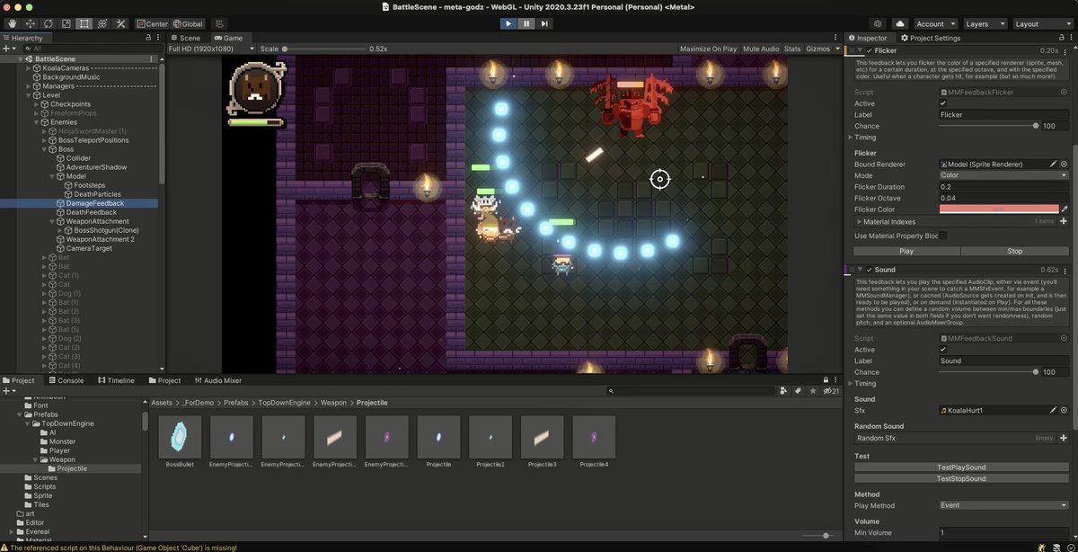Open the Account dropdown

[935, 23]
